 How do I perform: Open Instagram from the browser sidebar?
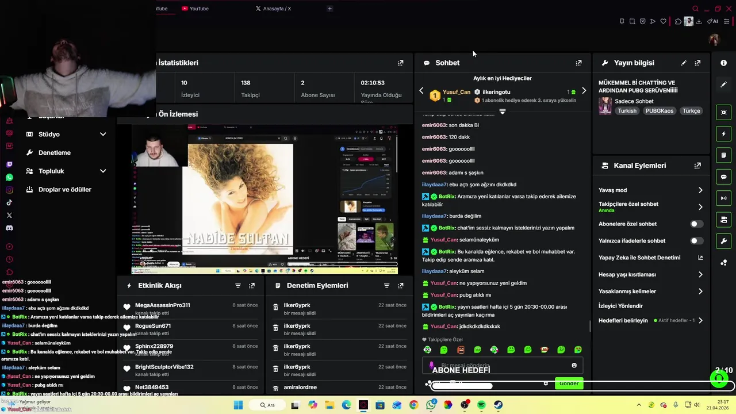click(x=9, y=190)
